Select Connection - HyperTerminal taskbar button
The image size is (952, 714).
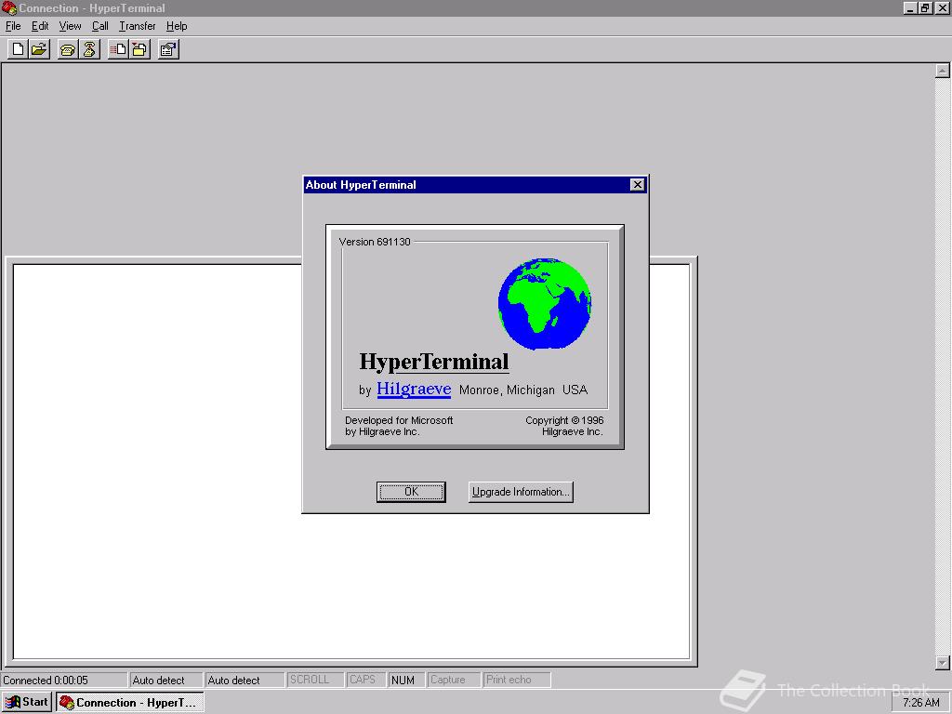(130, 703)
